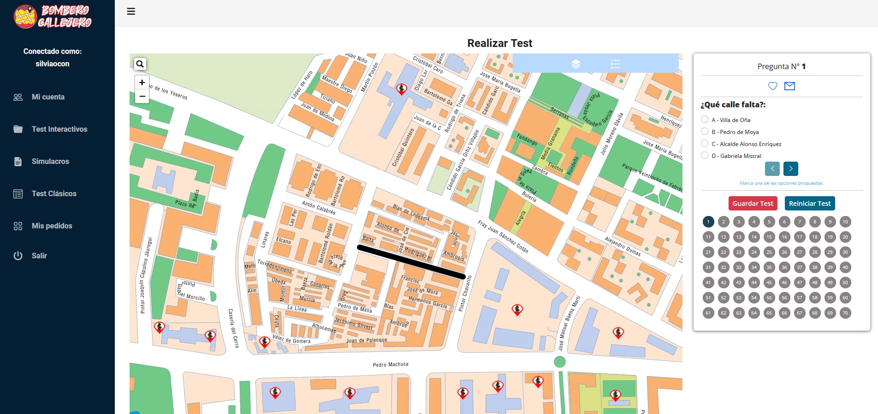This screenshot has width=878, height=414.
Task: Zoom in the map with plus button
Action: 142,82
